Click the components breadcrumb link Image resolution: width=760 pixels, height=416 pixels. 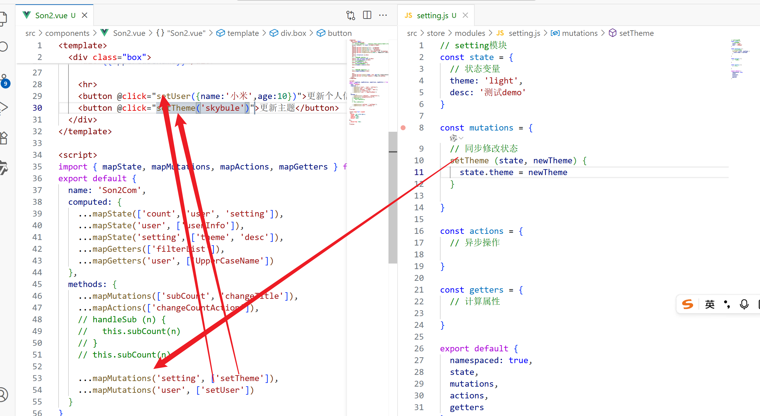[67, 33]
